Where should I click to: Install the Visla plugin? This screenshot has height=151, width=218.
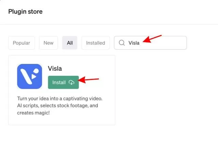[x=63, y=82]
